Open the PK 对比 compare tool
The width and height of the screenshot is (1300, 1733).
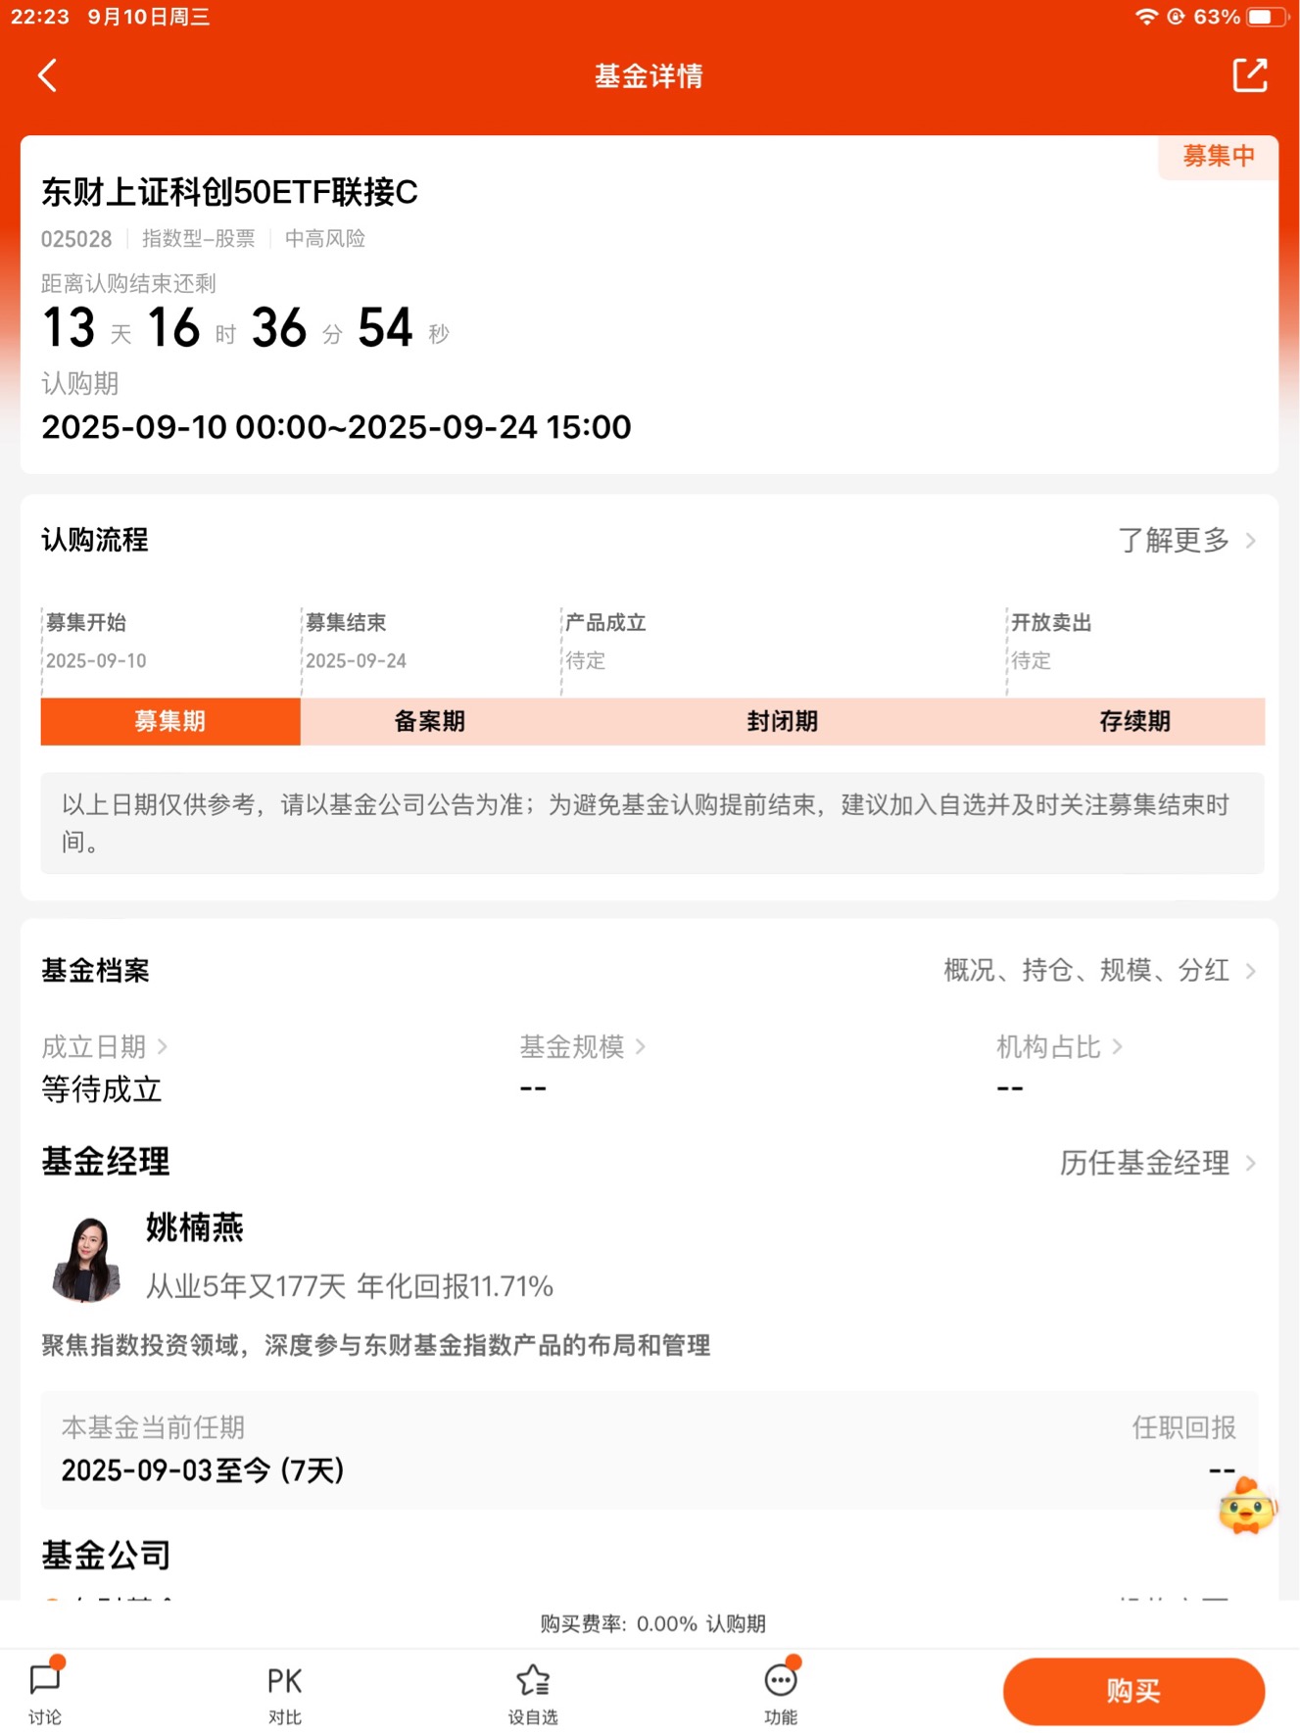284,1695
